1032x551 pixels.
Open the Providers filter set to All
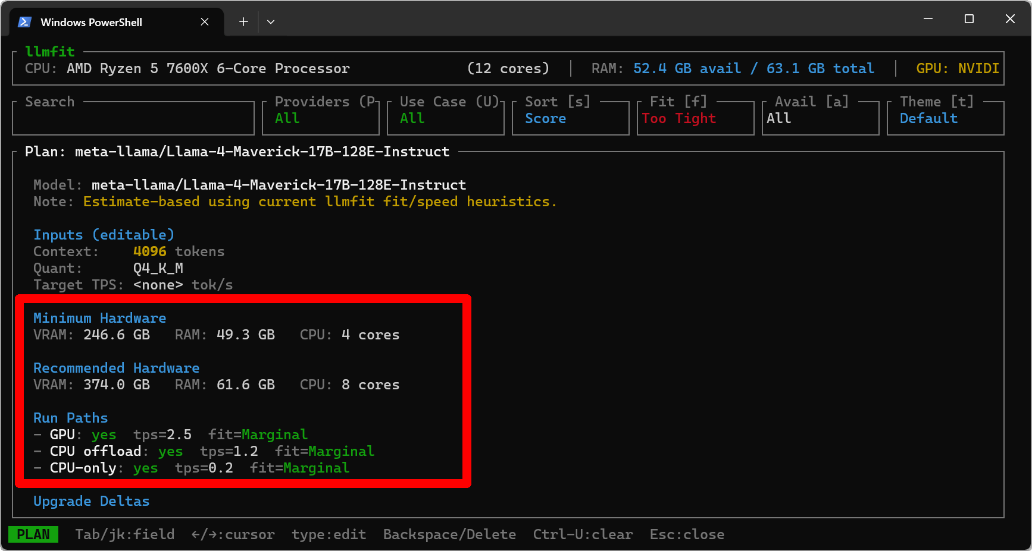[320, 118]
